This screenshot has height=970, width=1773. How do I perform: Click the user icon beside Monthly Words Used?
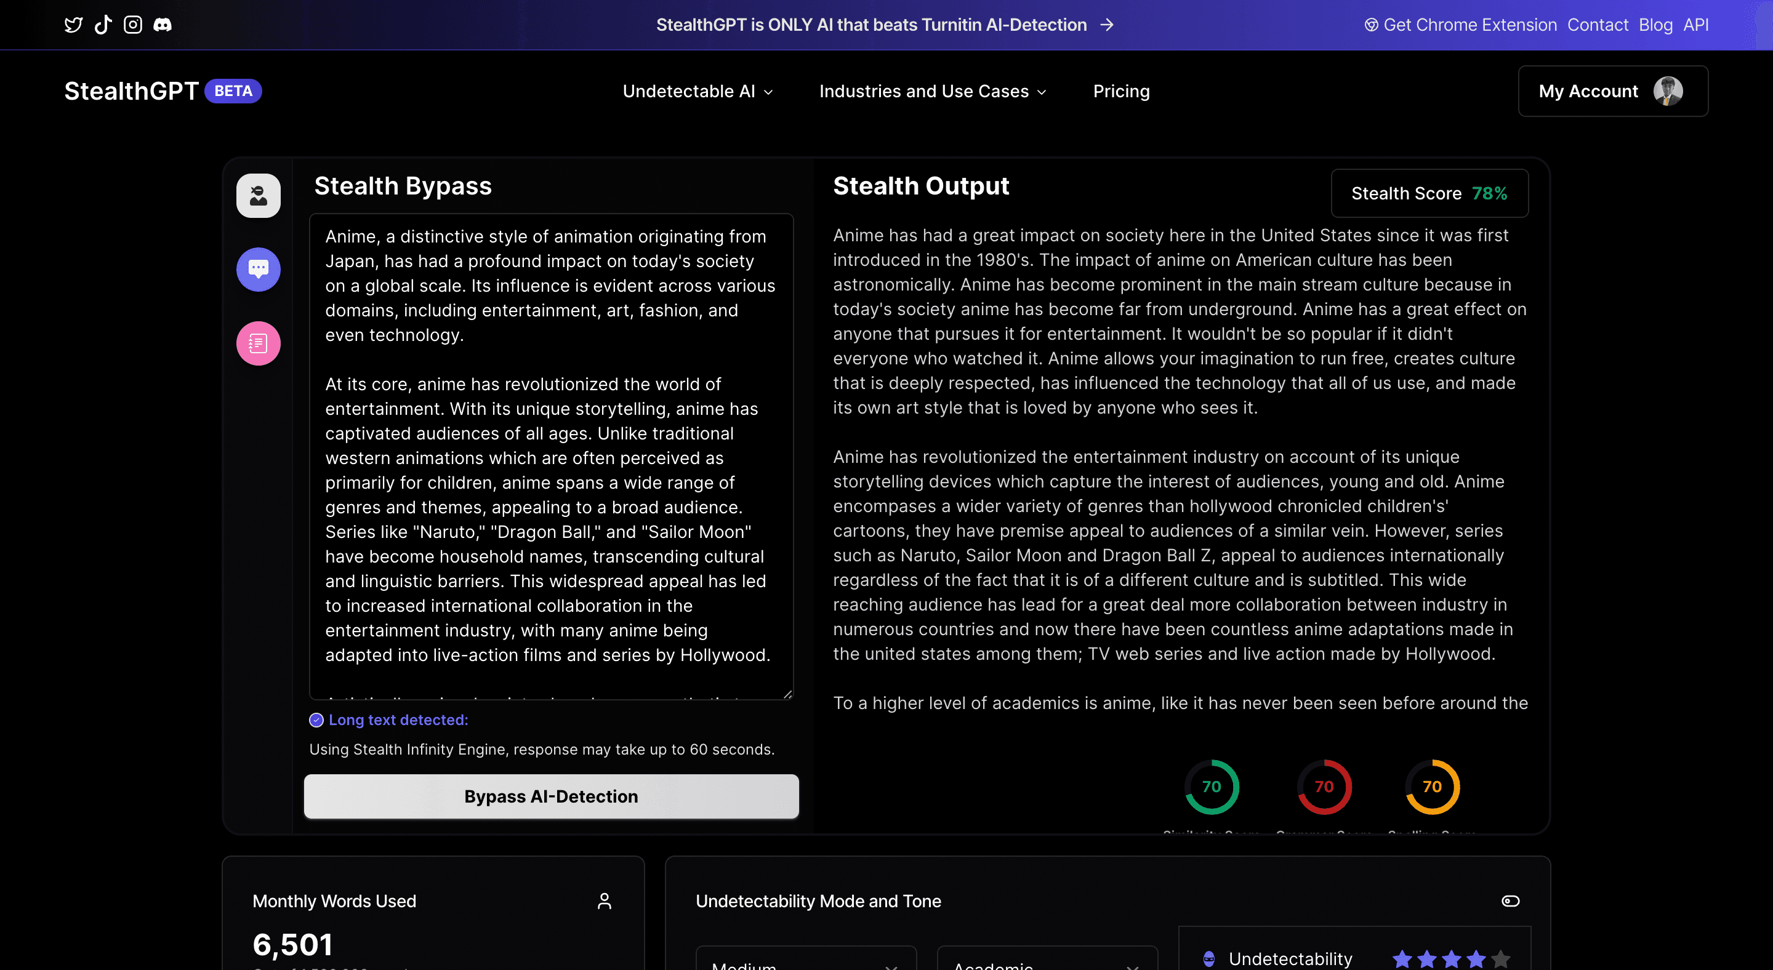[603, 900]
